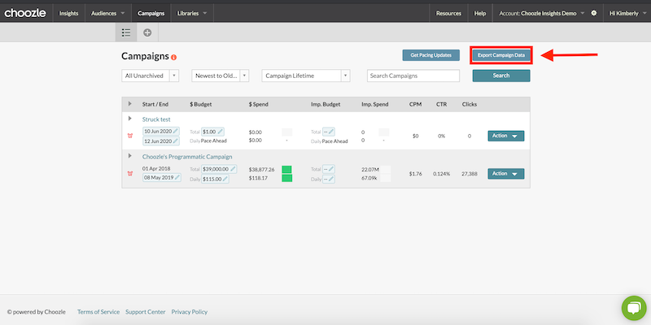Expand the Struck test campaign row

pos(130,119)
